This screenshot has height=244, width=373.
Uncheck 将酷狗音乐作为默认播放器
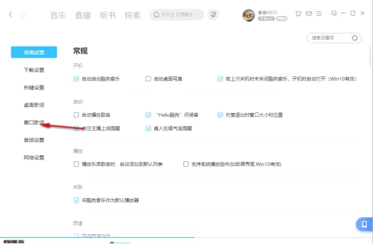coord(76,201)
